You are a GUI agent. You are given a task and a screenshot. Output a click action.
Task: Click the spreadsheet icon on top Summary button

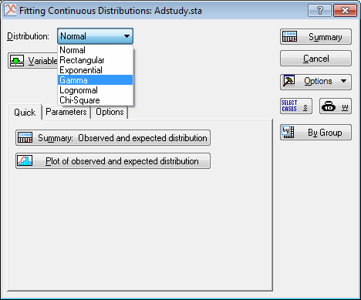(x=289, y=36)
